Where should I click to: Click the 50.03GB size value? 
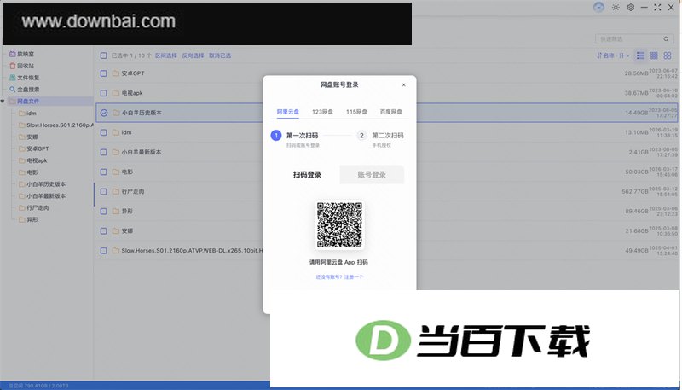pyautogui.click(x=637, y=172)
